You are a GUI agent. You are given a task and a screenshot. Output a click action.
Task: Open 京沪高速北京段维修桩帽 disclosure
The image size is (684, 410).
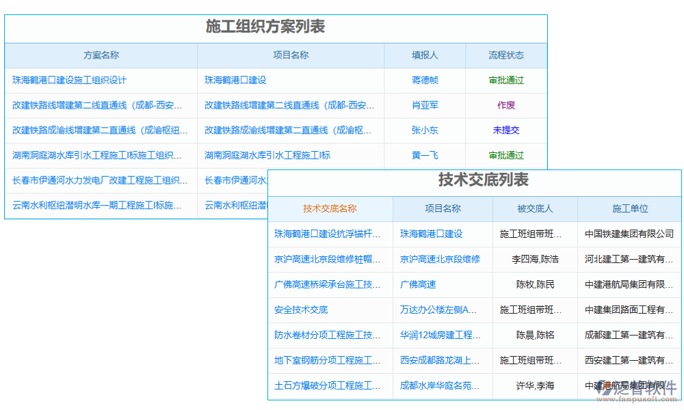tap(328, 259)
